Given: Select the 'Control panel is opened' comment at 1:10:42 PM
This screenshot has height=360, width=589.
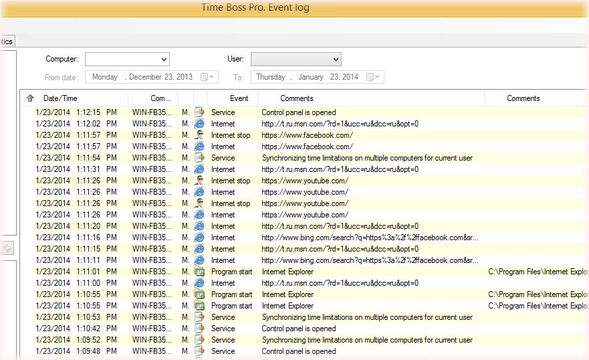Looking at the screenshot, I should coord(299,329).
